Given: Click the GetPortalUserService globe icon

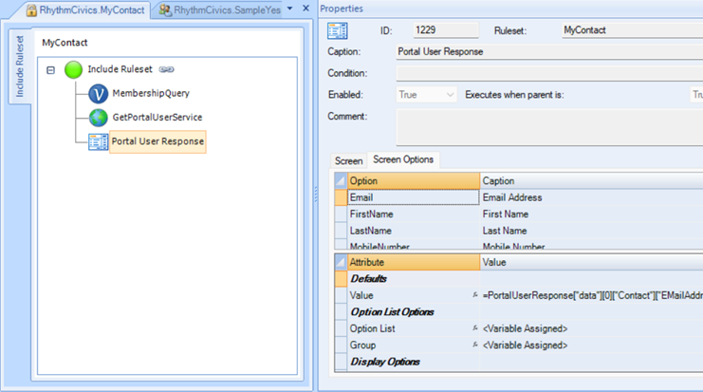Looking at the screenshot, I should click(98, 118).
